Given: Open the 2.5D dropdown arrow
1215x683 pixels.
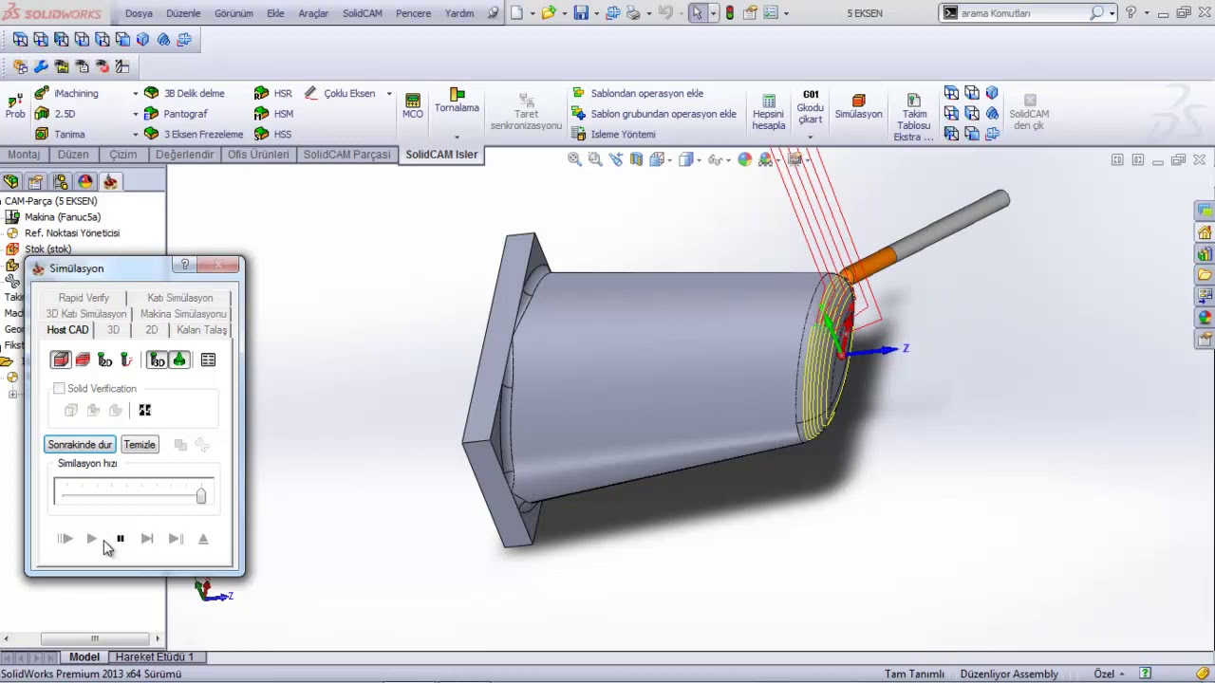Looking at the screenshot, I should tap(135, 114).
